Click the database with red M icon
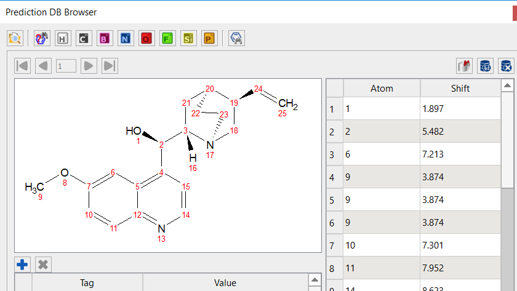This screenshot has height=291, width=517. click(x=464, y=66)
